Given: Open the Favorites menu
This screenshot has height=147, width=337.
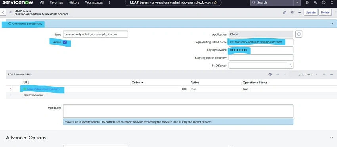Looking at the screenshot, I should coord(56,3).
